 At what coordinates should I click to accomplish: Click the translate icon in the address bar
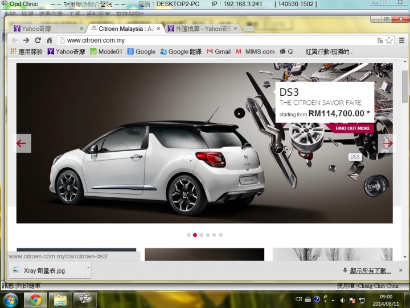click(x=380, y=40)
